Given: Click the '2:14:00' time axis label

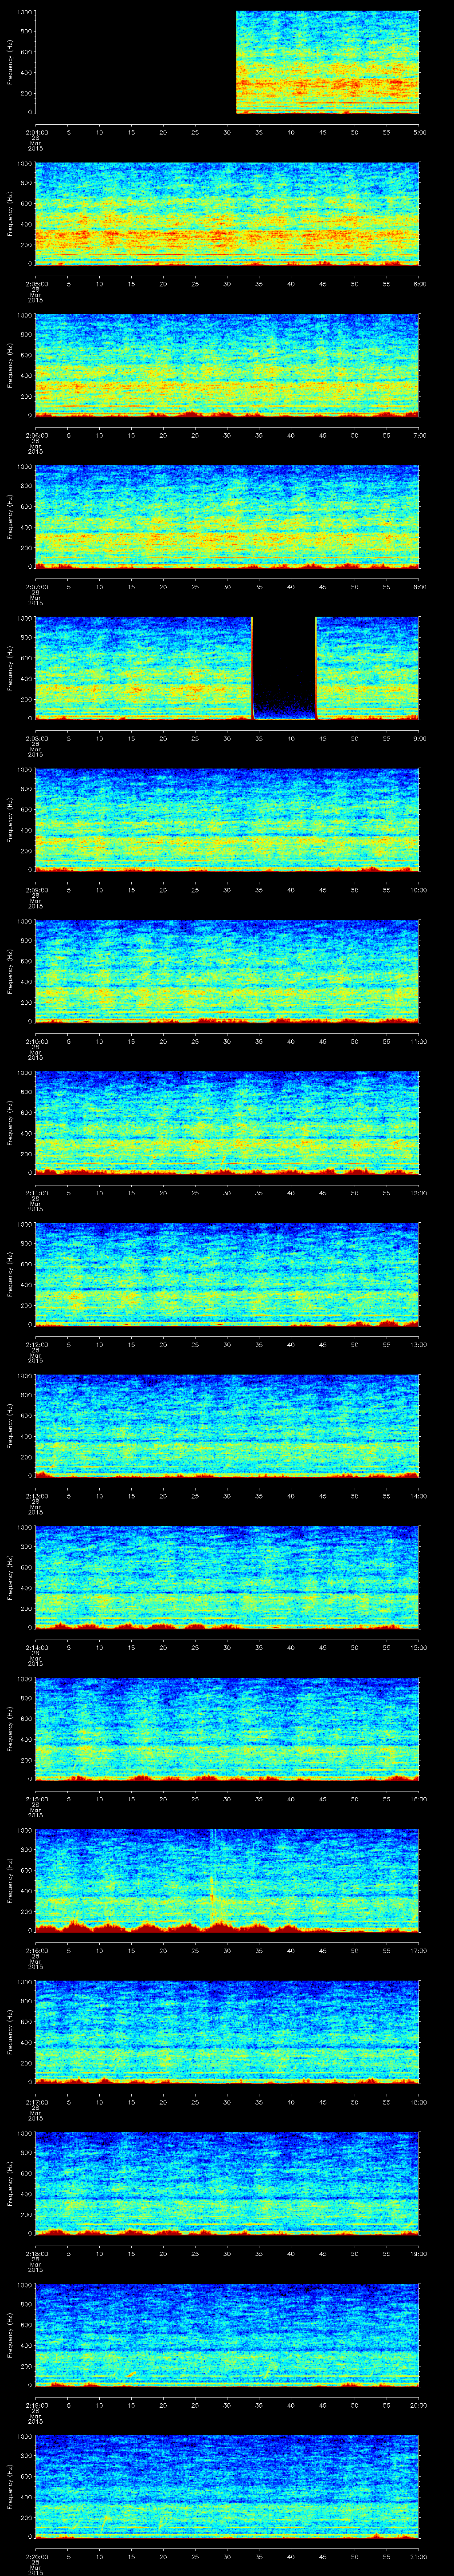Looking at the screenshot, I should point(36,1648).
